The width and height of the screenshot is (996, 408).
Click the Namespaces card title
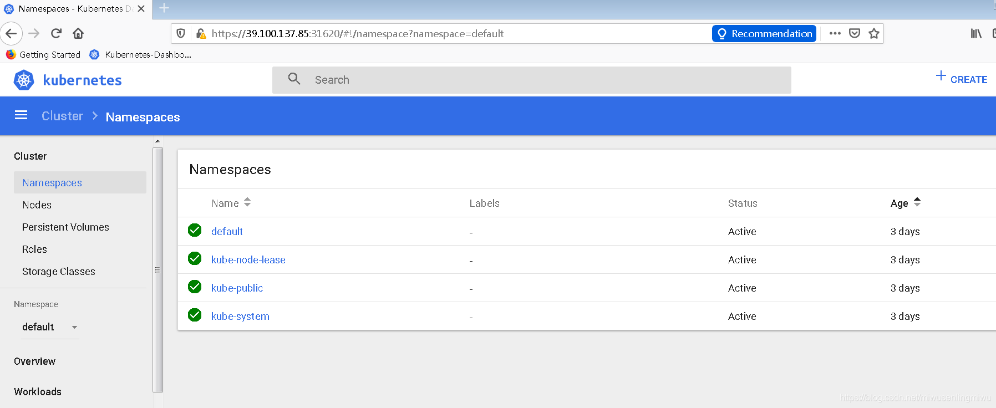230,170
